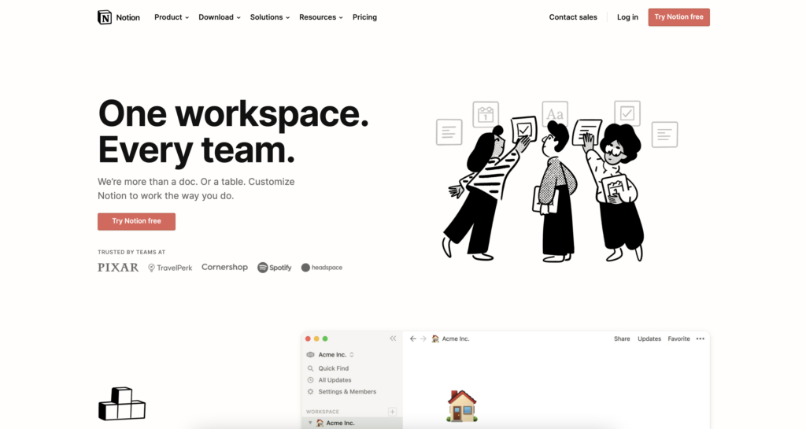The width and height of the screenshot is (806, 429).
Task: Click the Log in link
Action: coord(627,17)
